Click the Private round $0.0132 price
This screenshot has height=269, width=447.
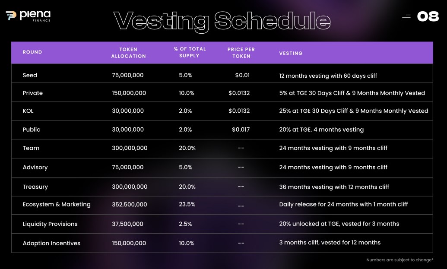coord(239,93)
